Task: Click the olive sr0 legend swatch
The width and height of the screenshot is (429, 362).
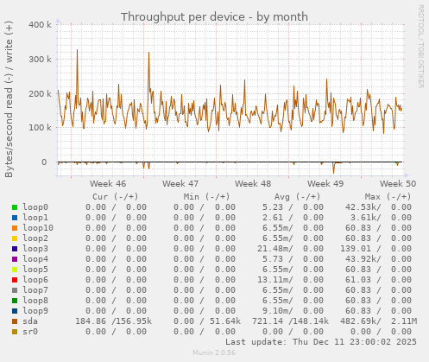Action: coord(15,332)
